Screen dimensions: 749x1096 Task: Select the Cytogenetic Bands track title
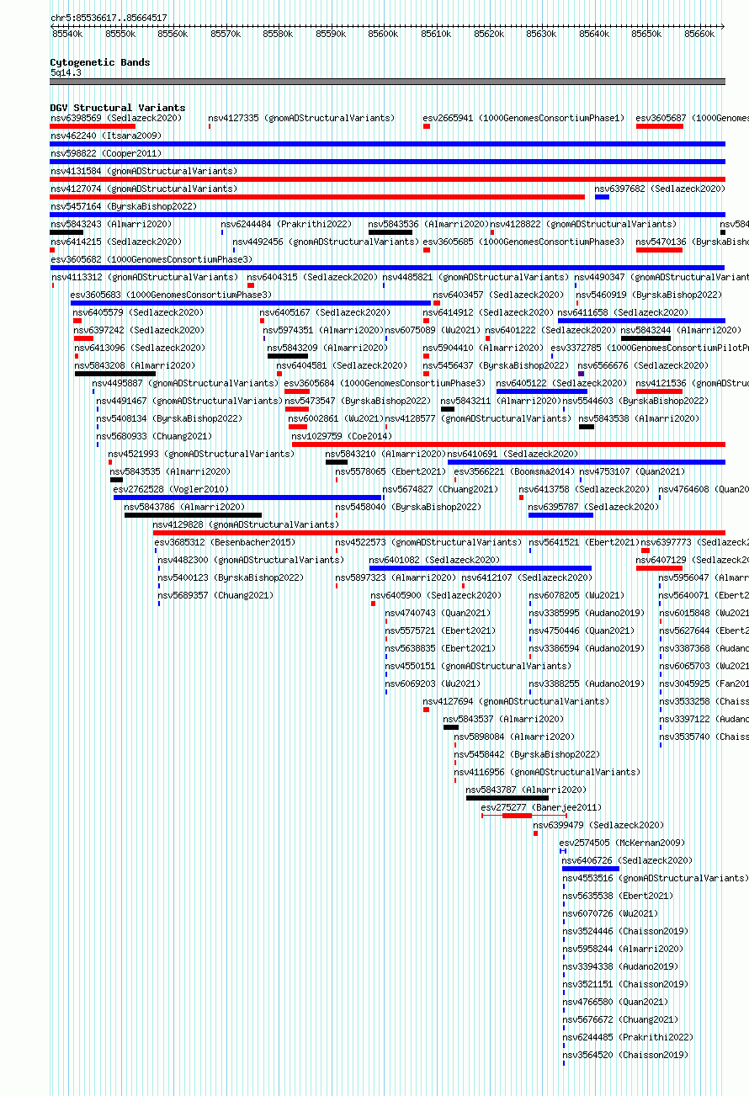[100, 62]
